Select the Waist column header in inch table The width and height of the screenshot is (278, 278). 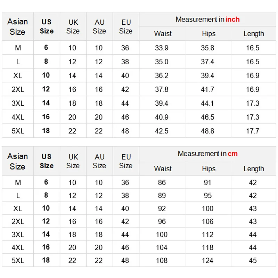pos(163,34)
